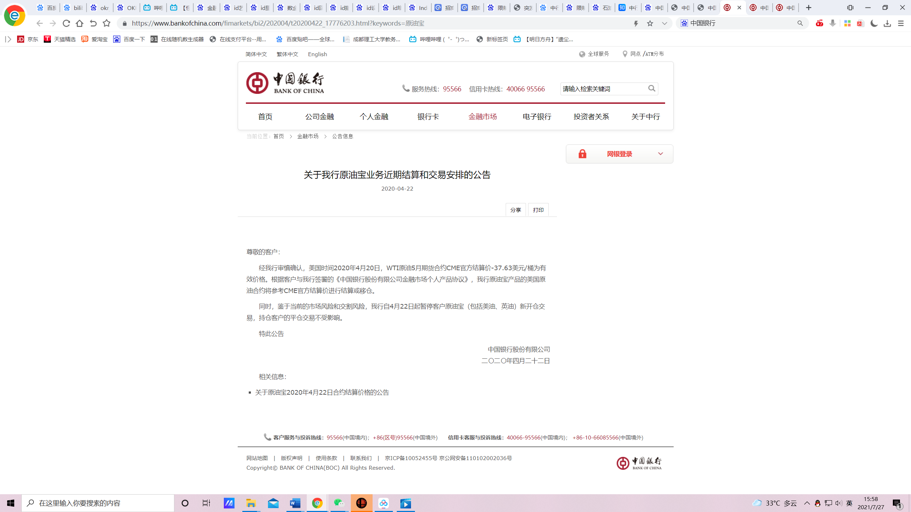Click the undo/restore closed tab icon
Screen dimensions: 911x512
pyautogui.click(x=93, y=23)
